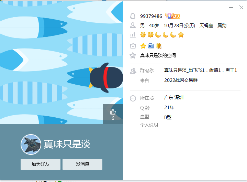Click the 加为好友 button
The height and width of the screenshot is (182, 247).
pos(41,164)
